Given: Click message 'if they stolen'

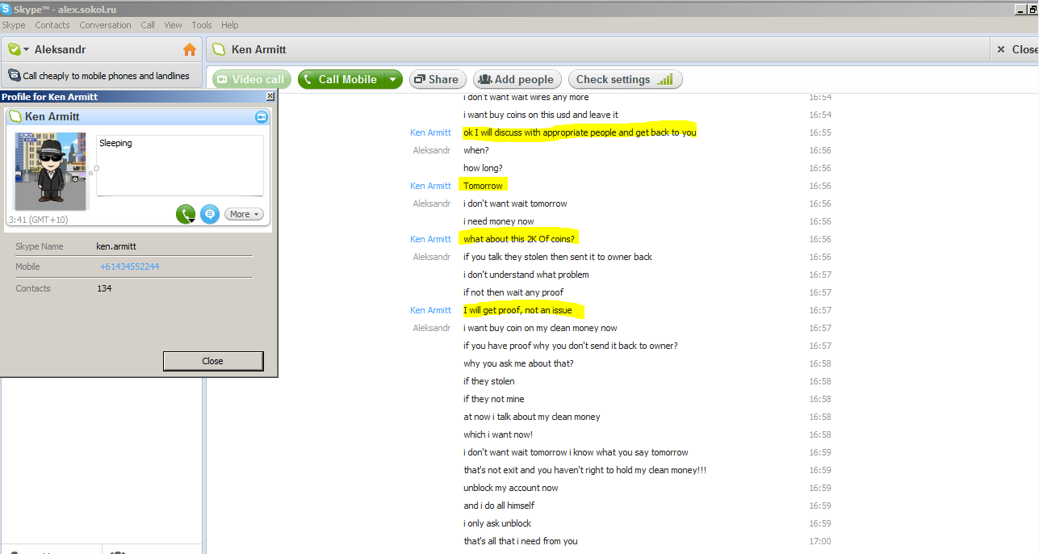Looking at the screenshot, I should pyautogui.click(x=489, y=381).
